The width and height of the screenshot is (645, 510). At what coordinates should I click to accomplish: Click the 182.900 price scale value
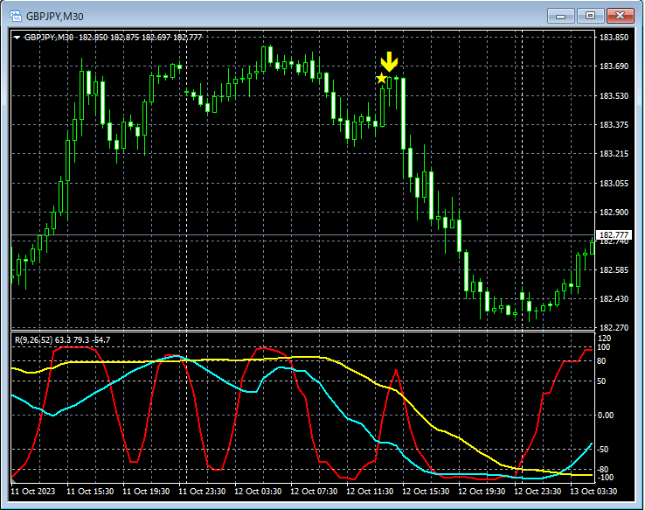point(614,212)
